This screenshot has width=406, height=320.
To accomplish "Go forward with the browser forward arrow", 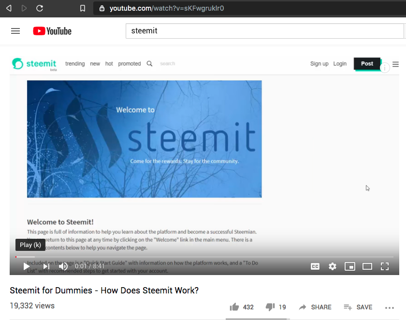I will 24,8.
